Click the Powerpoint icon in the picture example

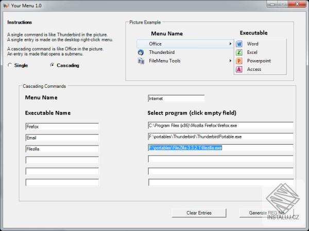pos(239,61)
